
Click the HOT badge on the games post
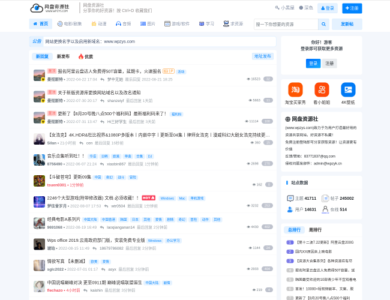click(148, 198)
